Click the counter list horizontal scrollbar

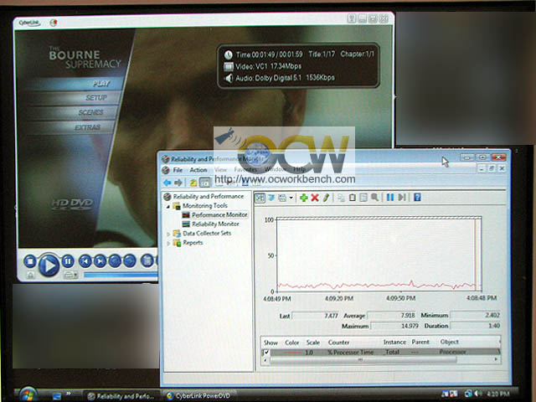pyautogui.click(x=363, y=360)
